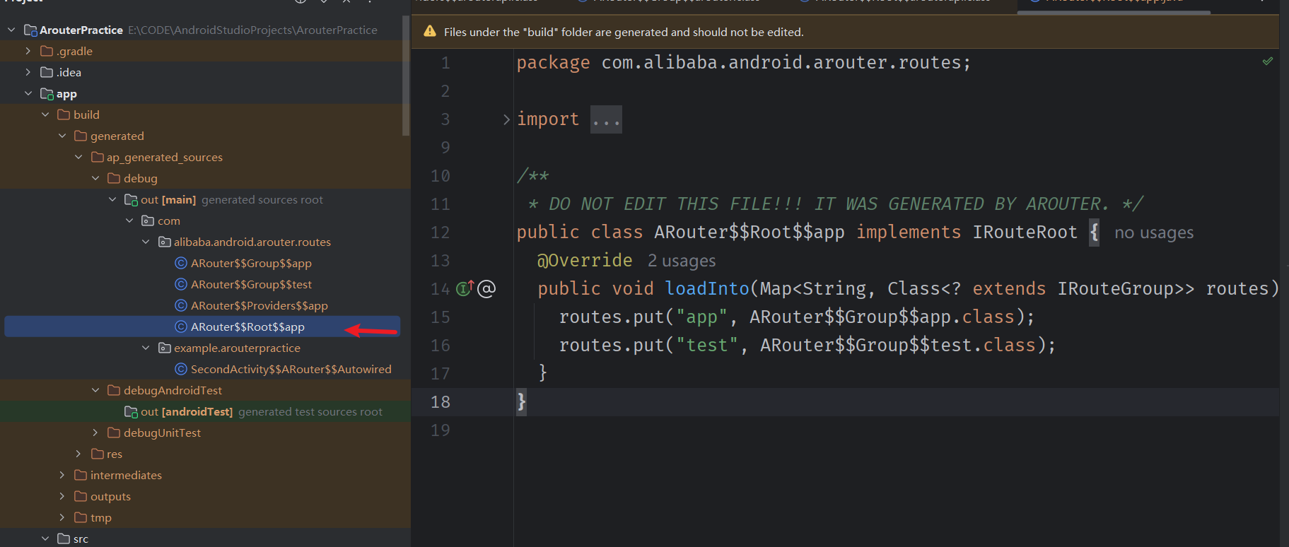This screenshot has height=547, width=1289.
Task: Open SecondActivity$$ARouter$$Autowired class
Action: pyautogui.click(x=291, y=369)
